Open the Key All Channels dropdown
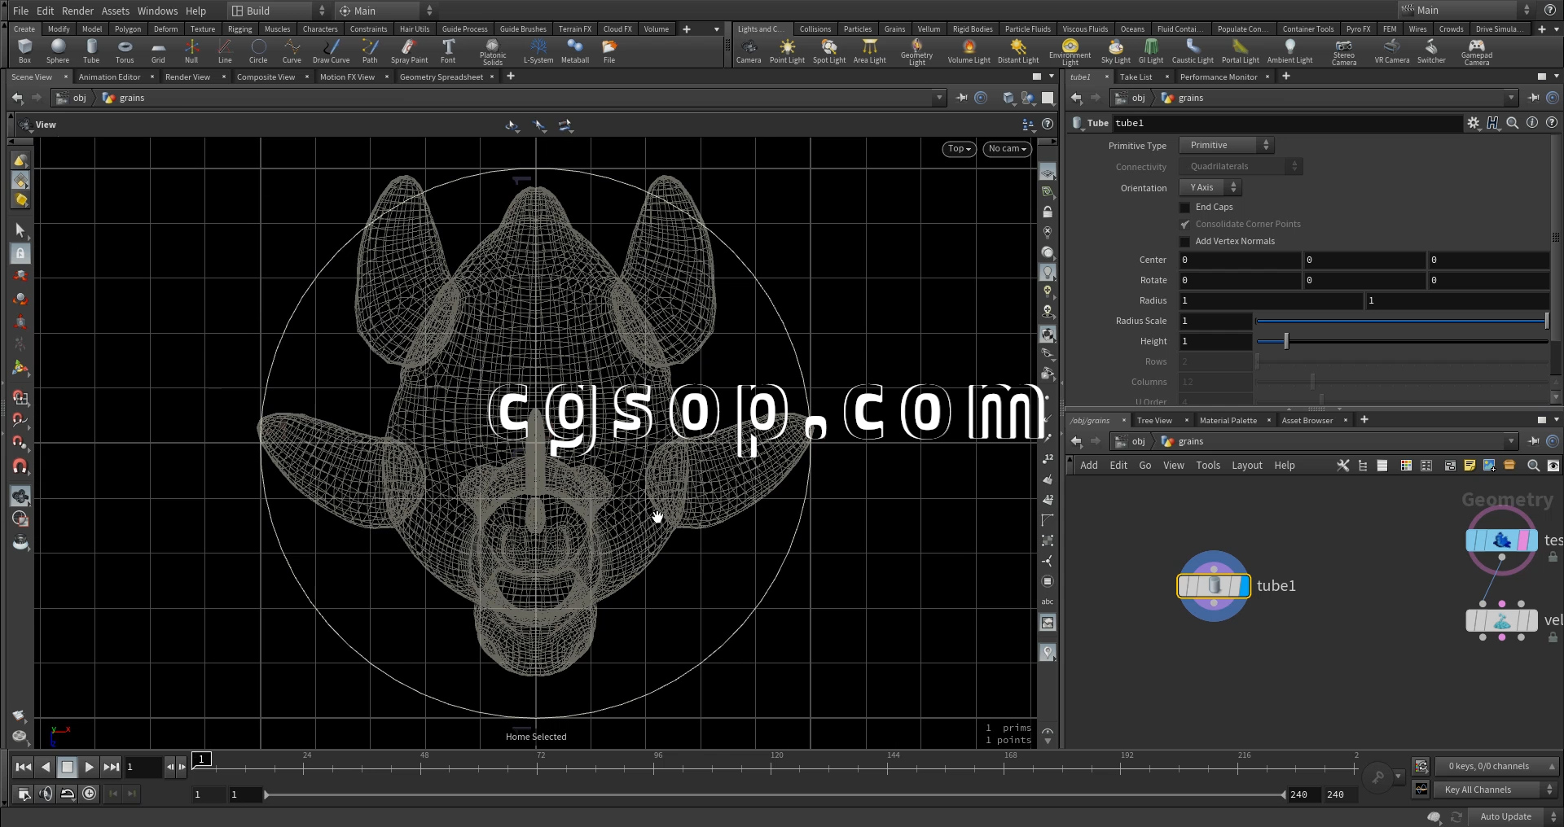The height and width of the screenshot is (827, 1564). [1495, 790]
